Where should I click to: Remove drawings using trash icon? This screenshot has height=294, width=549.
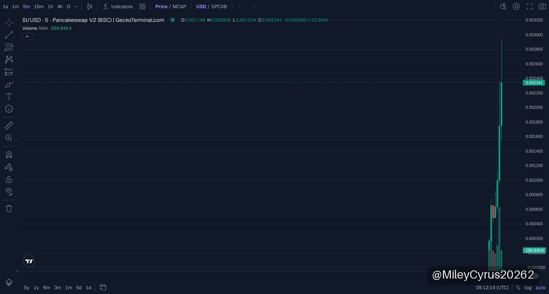9,209
